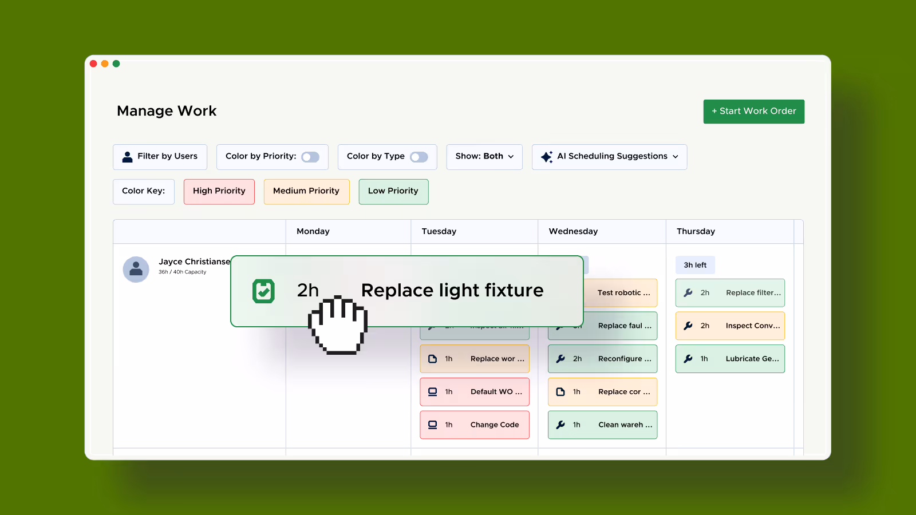Expand AI Scheduling Suggestions
Viewport: 916px width, 515px height.
point(609,156)
